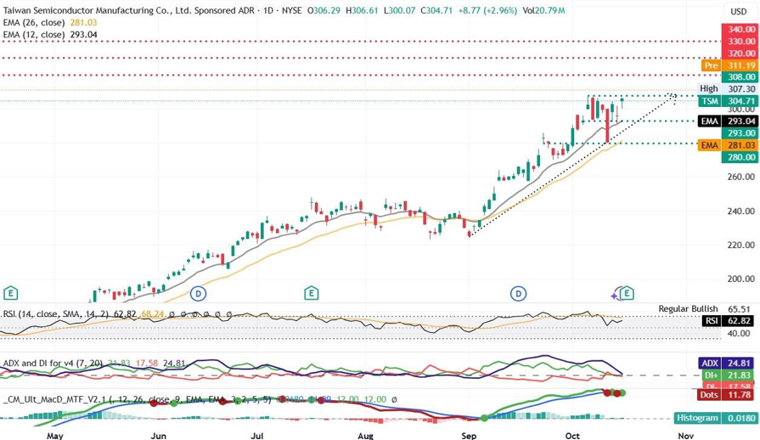Open the USD currency selector

(739, 11)
